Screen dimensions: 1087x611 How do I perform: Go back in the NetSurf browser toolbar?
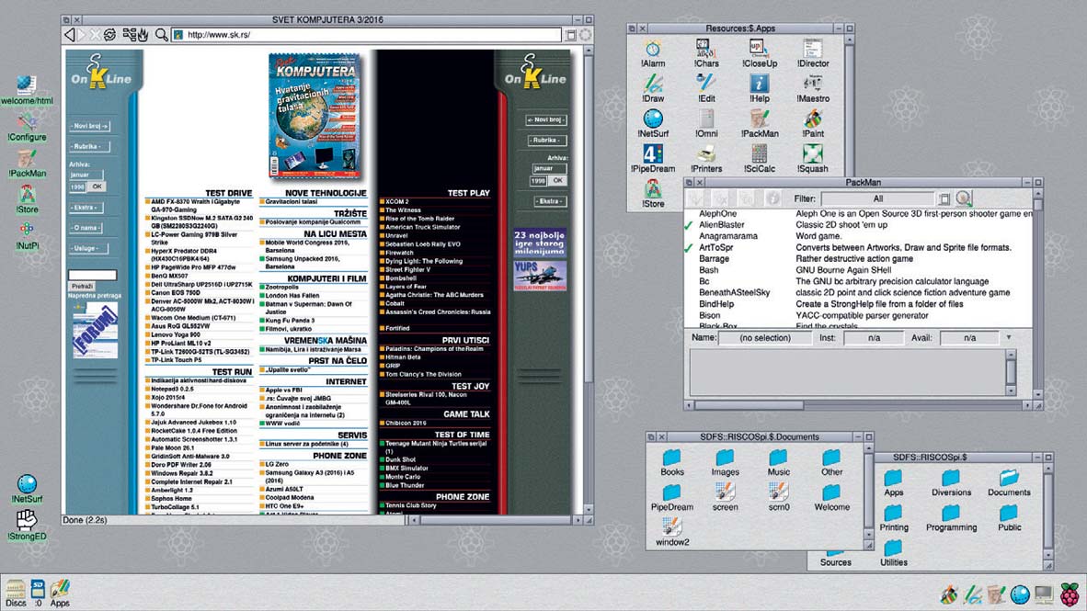(x=69, y=35)
